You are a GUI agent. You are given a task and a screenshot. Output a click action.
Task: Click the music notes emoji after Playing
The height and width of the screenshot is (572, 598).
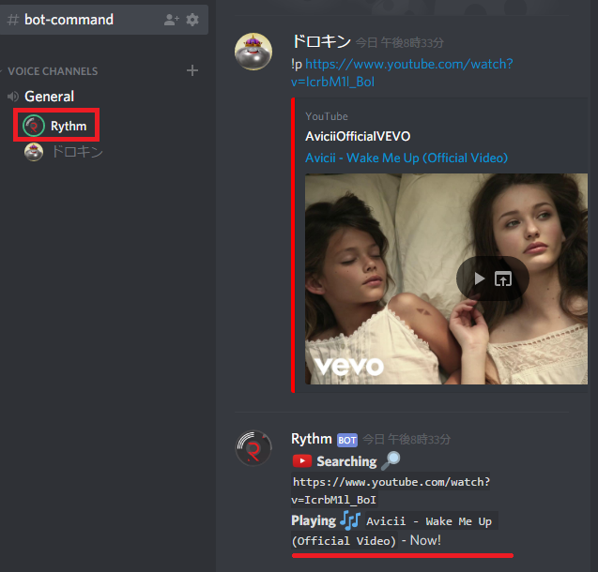(x=350, y=520)
